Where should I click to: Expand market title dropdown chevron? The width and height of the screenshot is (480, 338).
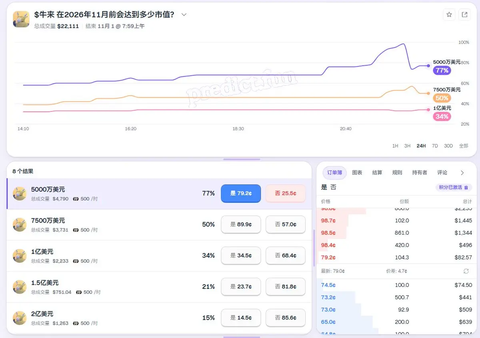click(x=184, y=15)
